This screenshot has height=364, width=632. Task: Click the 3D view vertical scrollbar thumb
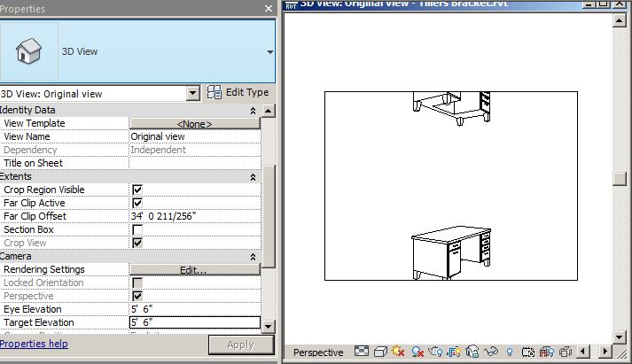click(619, 179)
